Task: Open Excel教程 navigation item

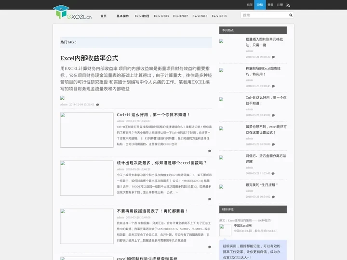Action: point(142,16)
